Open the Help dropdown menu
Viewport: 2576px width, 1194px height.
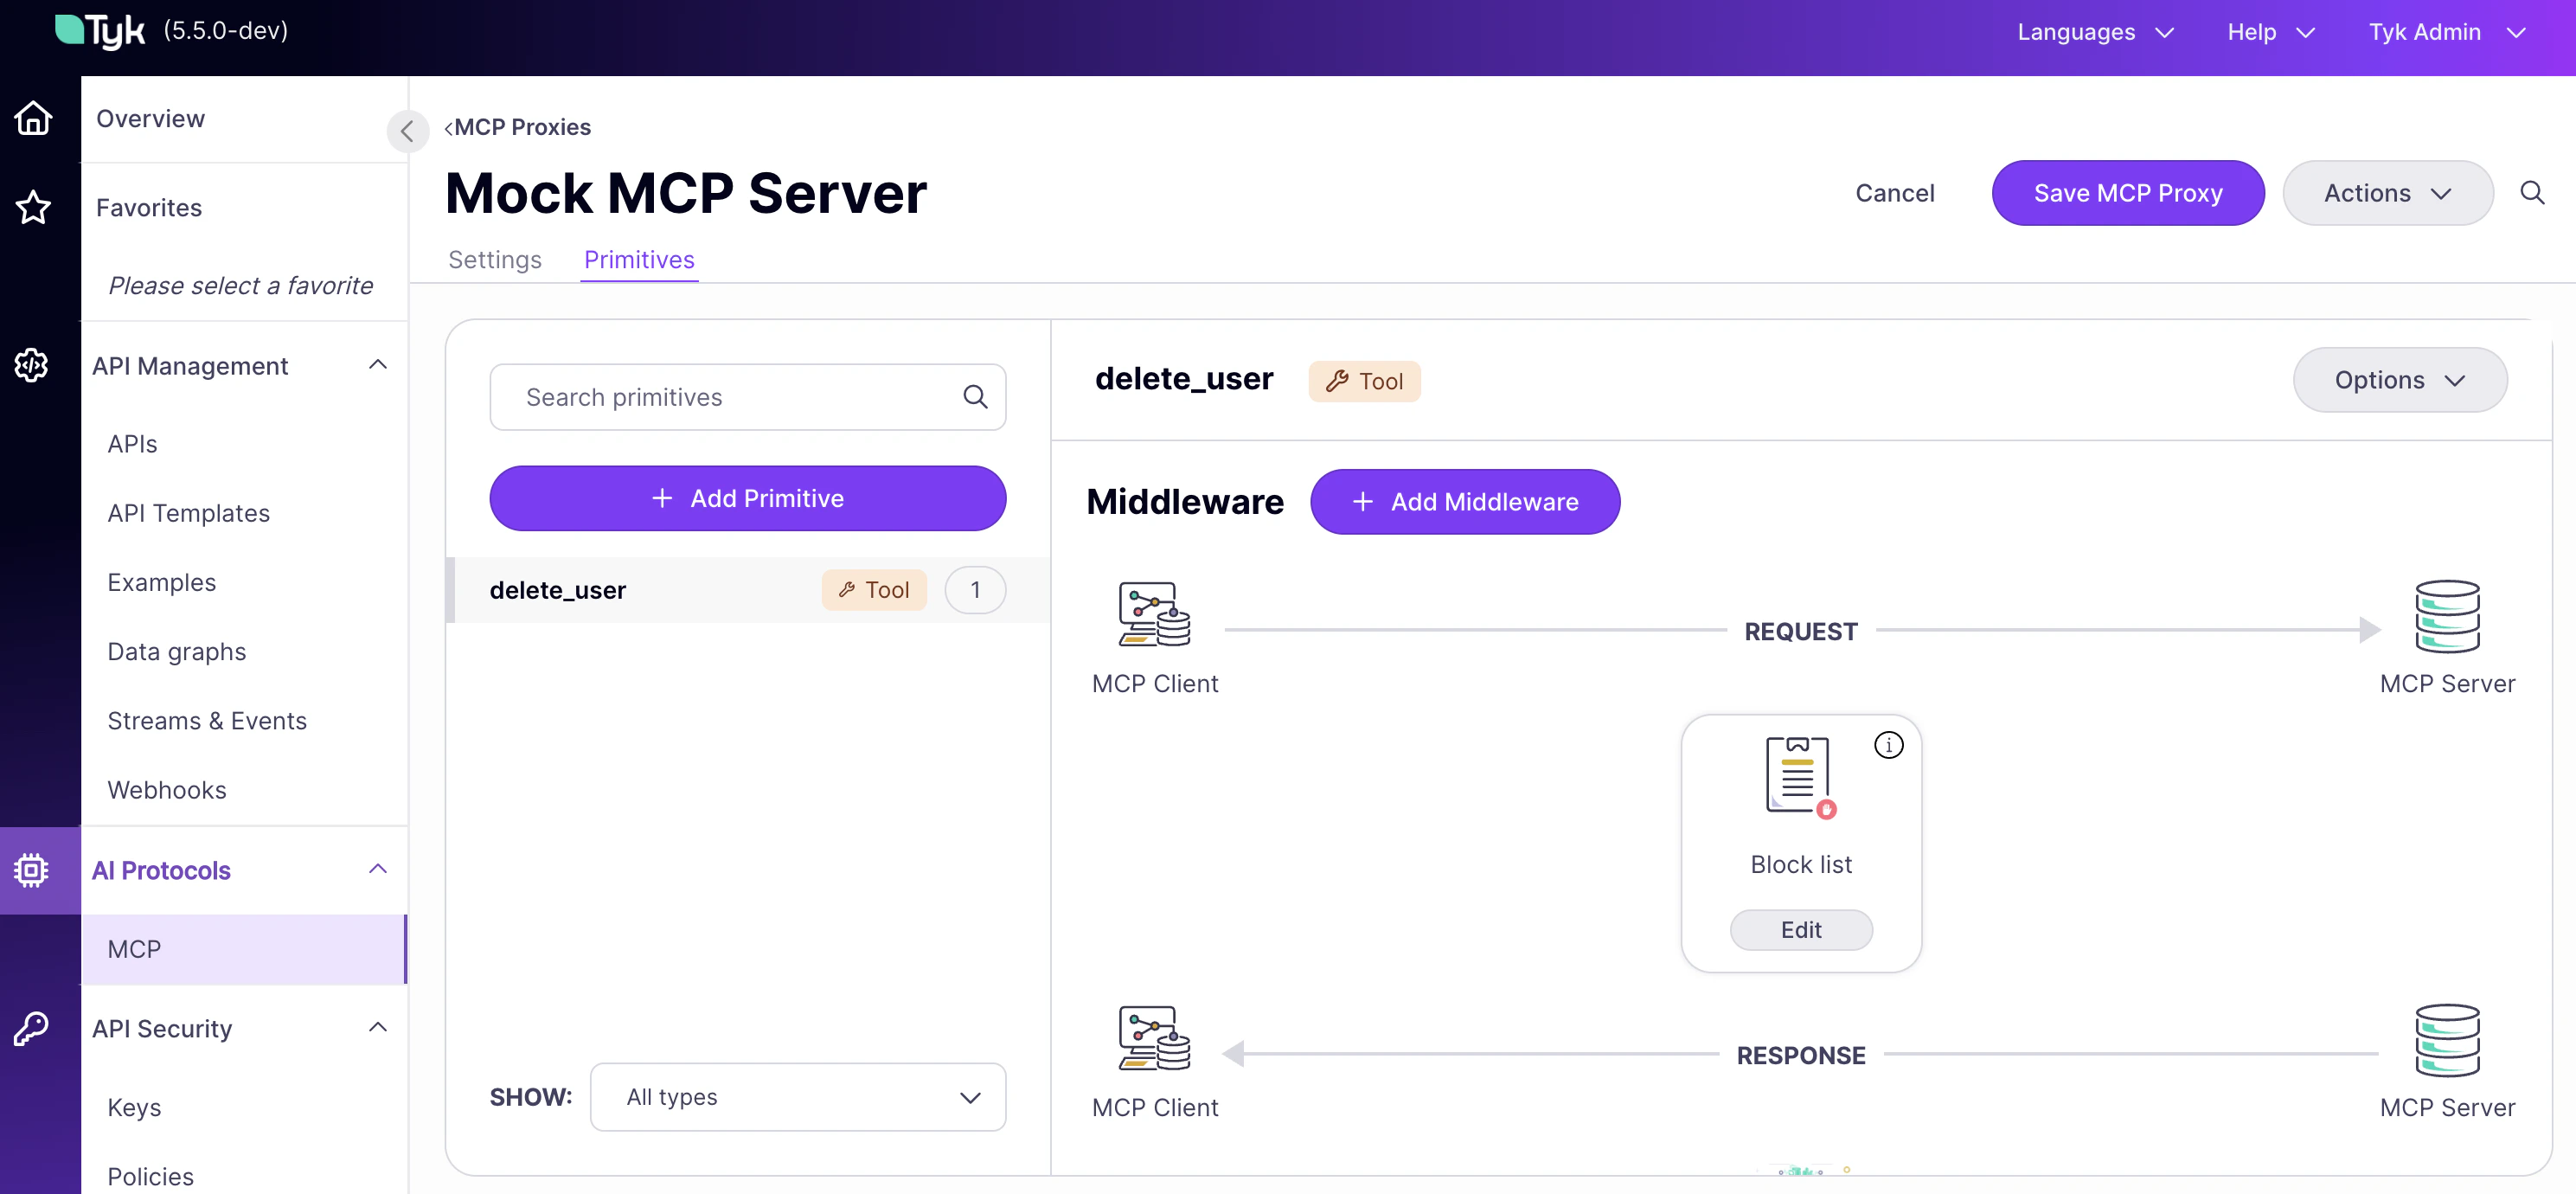tap(2271, 32)
